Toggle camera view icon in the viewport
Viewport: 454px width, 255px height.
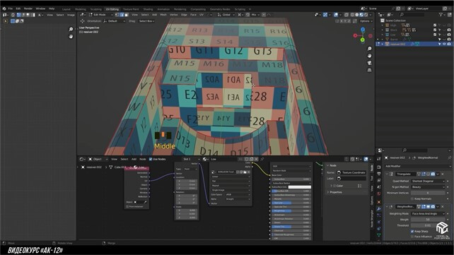[x=369, y=63]
